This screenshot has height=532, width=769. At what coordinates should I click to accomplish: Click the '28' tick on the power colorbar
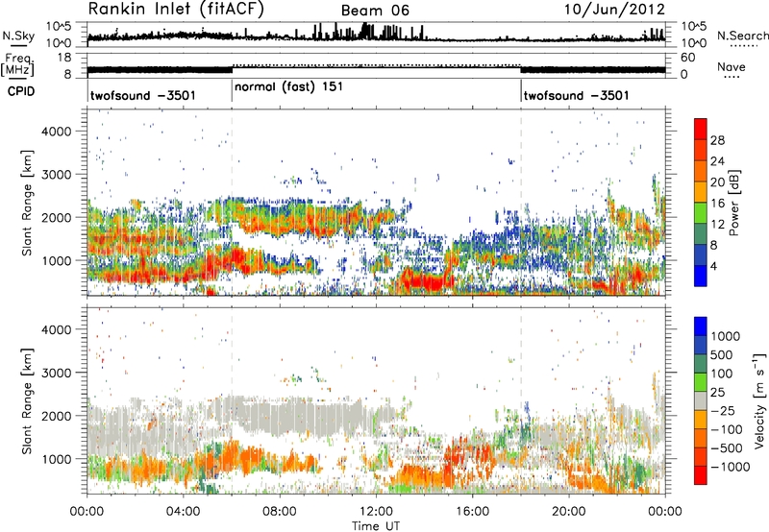coord(717,140)
